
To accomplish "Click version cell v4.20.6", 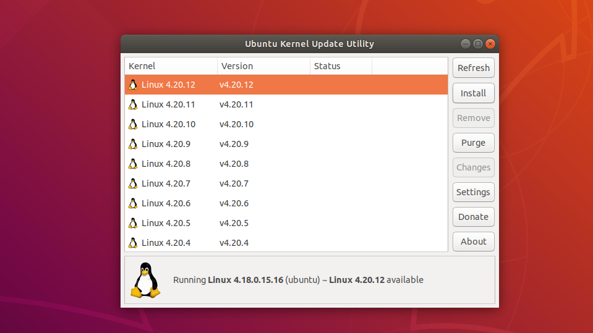I will (x=234, y=203).
